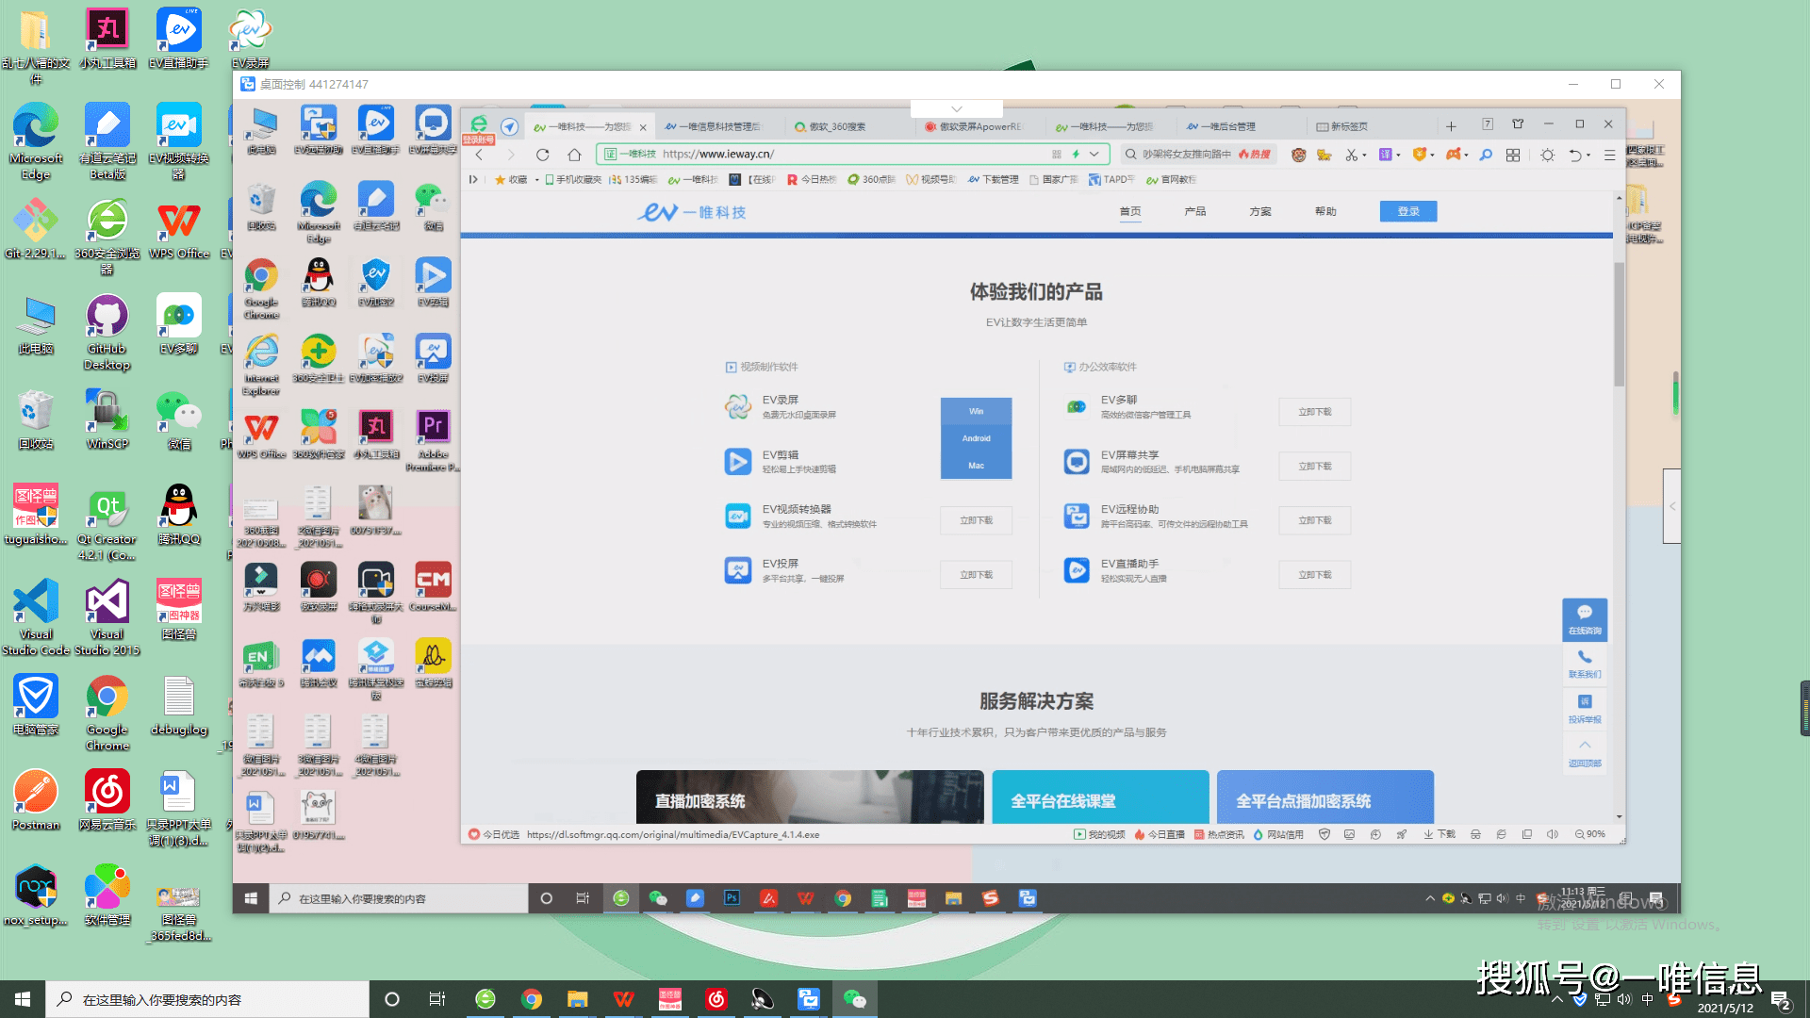Click the remote desktop Start button
Image resolution: width=1810 pixels, height=1018 pixels.
(251, 898)
